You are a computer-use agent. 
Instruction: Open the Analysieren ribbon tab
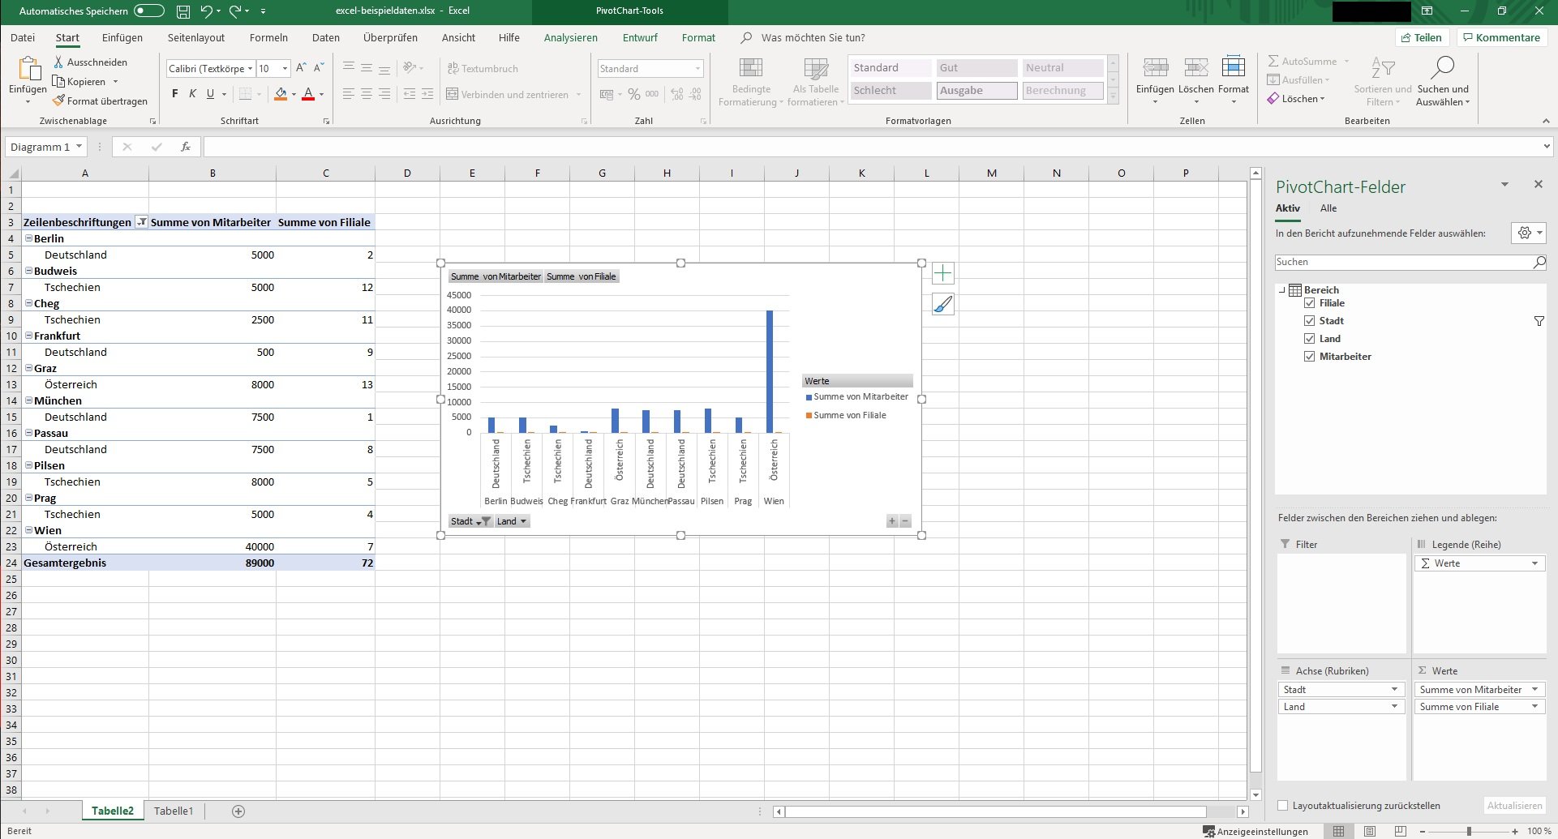tap(570, 38)
